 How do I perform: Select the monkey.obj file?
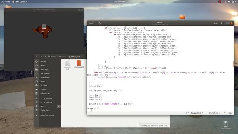(79, 64)
